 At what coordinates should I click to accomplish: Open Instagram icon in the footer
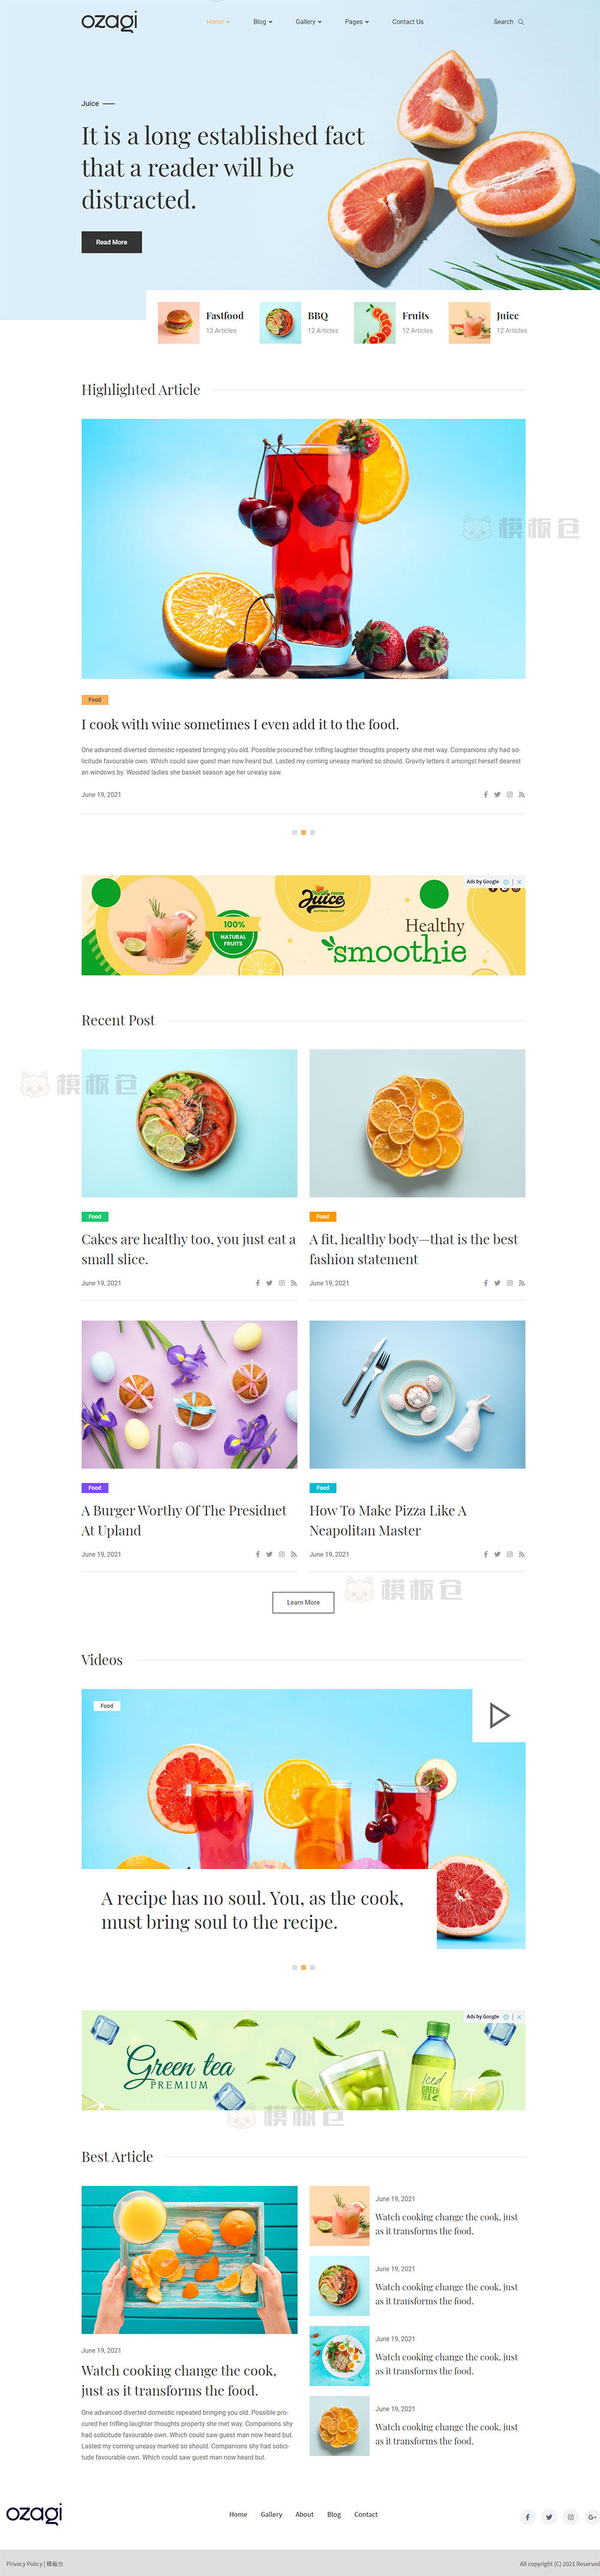coord(571,2517)
